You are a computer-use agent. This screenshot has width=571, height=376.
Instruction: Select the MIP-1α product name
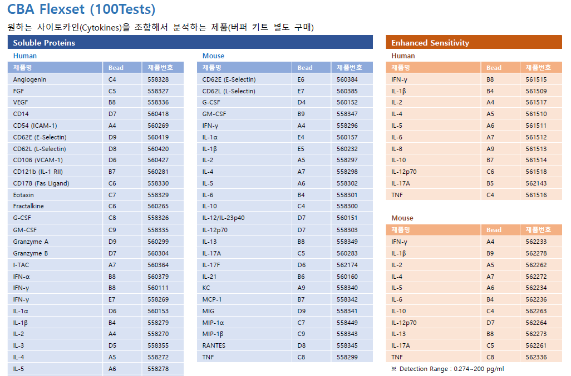tap(213, 323)
